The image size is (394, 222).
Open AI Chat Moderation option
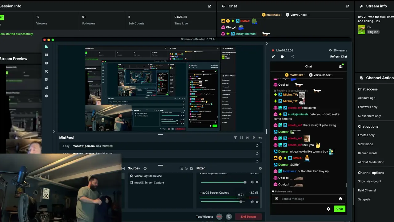[x=371, y=162]
